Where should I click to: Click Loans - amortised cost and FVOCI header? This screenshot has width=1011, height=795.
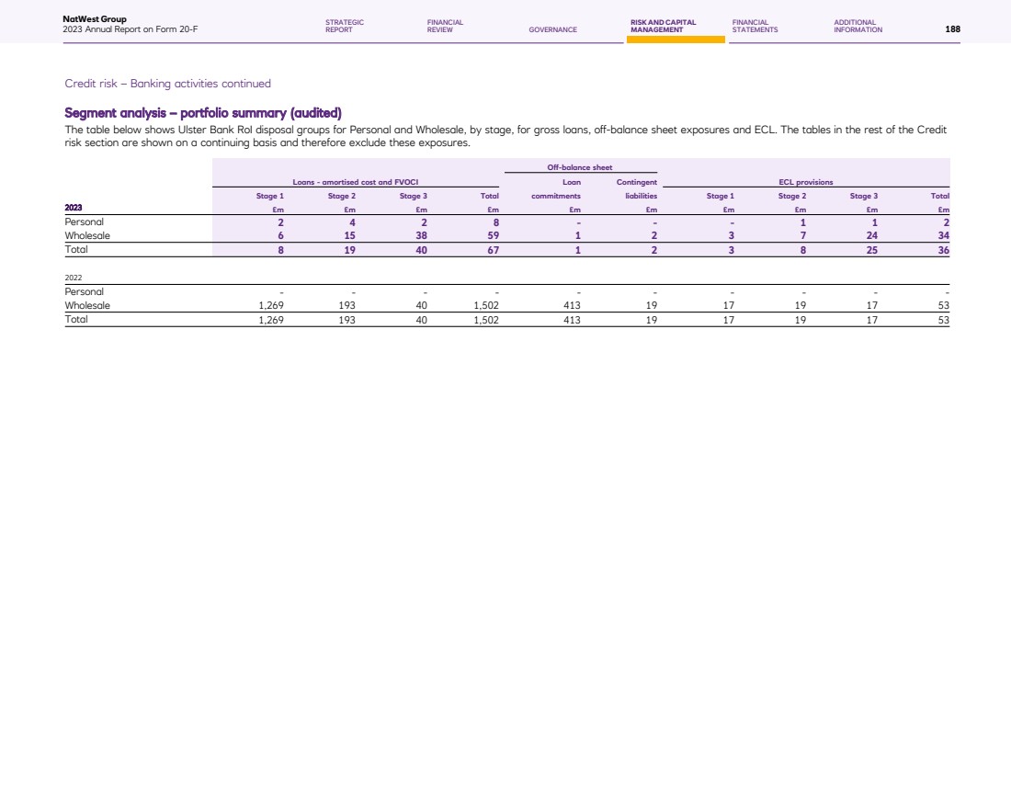[x=355, y=182]
